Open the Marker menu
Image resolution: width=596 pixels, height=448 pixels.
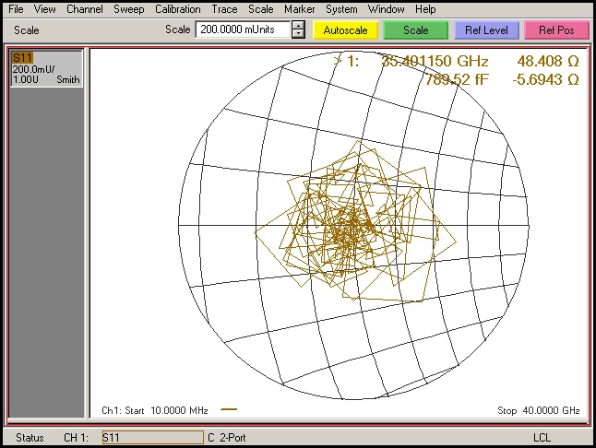(x=299, y=9)
